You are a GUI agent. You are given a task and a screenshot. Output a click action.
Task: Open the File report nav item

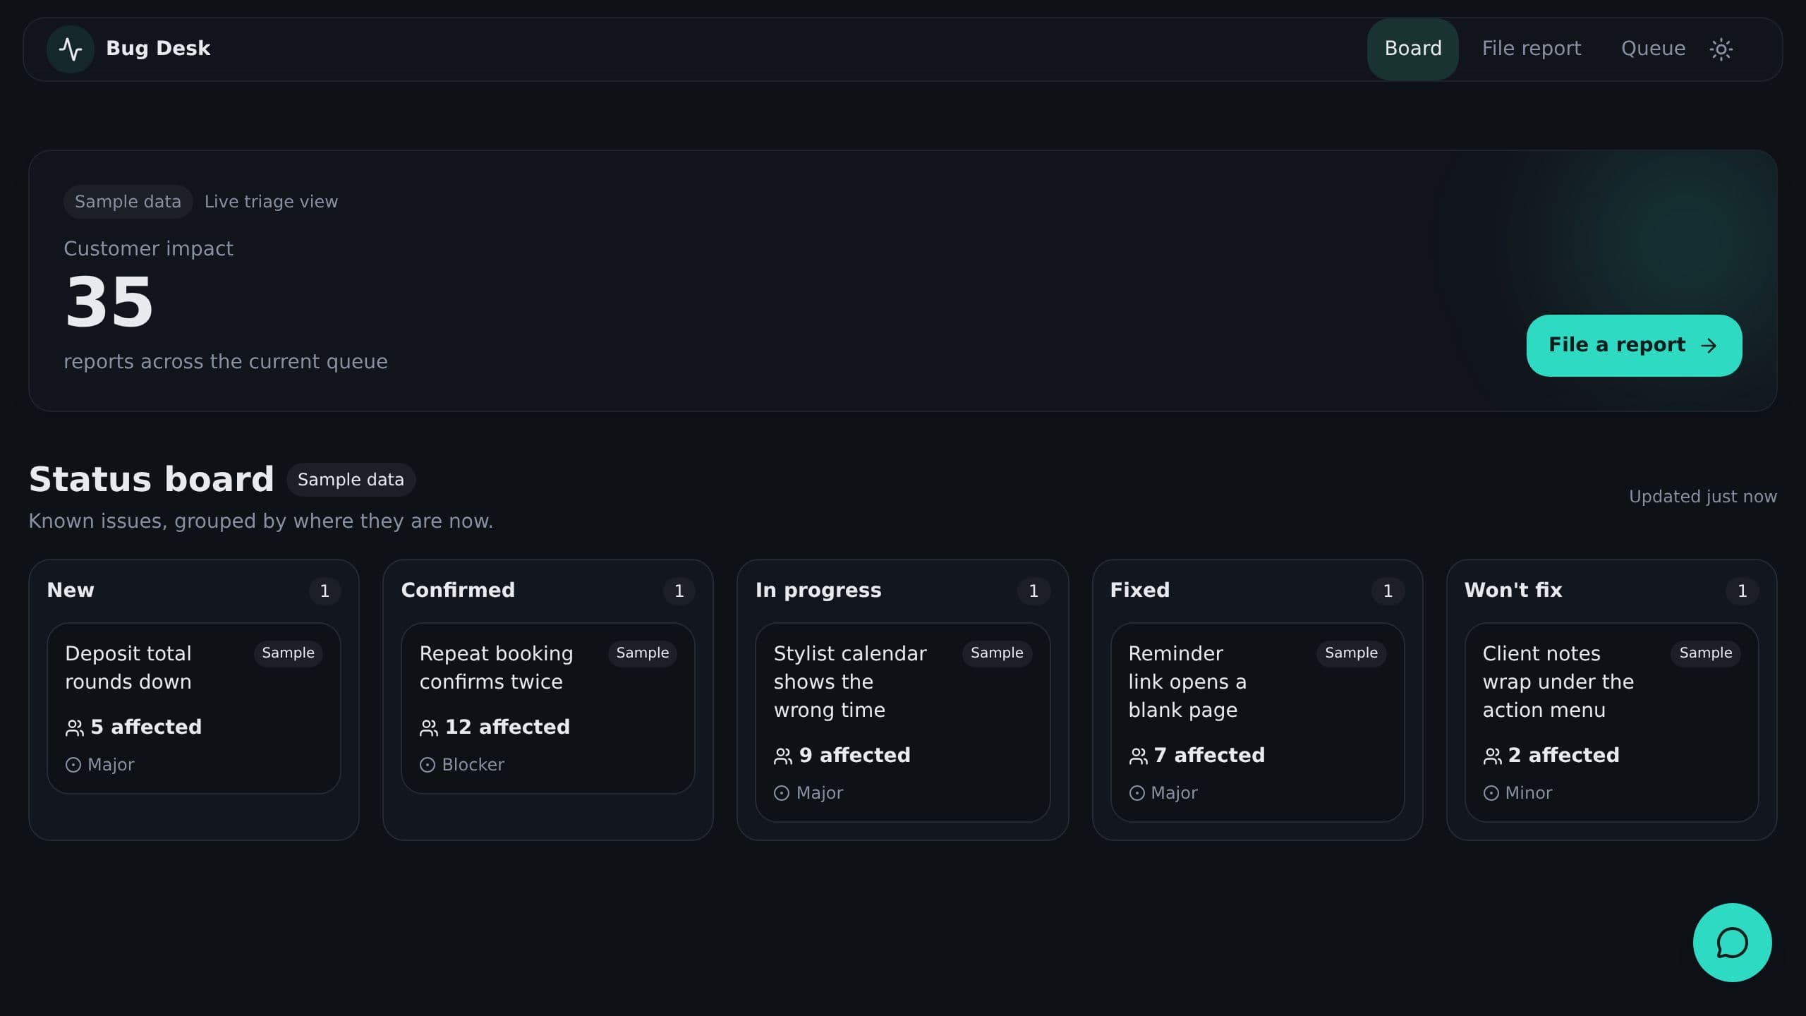coord(1531,49)
